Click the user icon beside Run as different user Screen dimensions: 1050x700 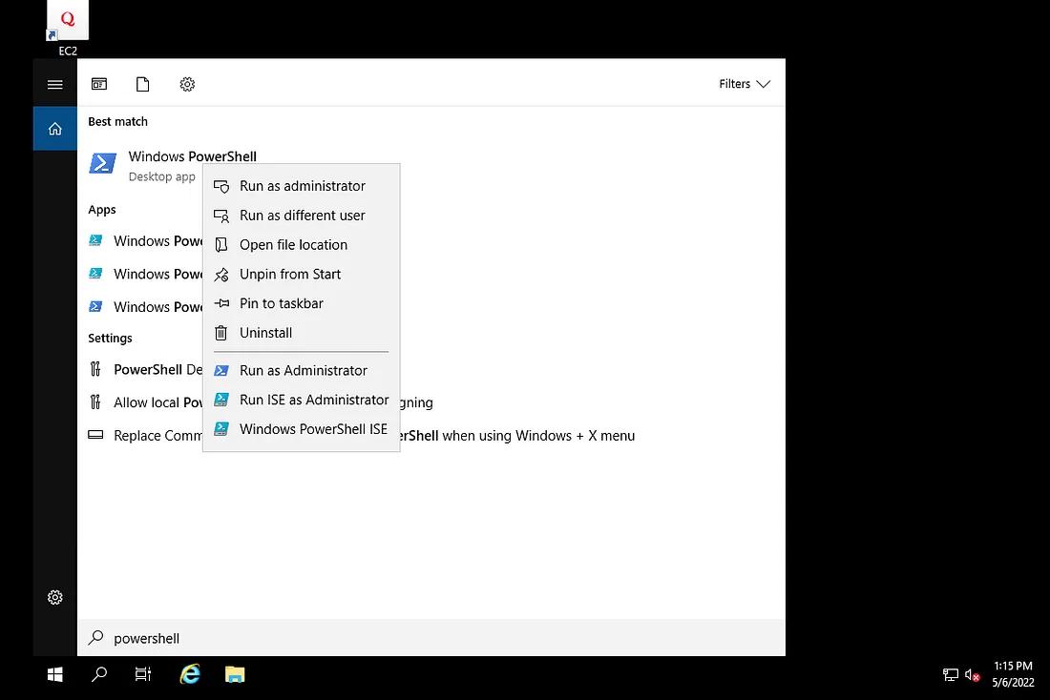click(x=221, y=216)
